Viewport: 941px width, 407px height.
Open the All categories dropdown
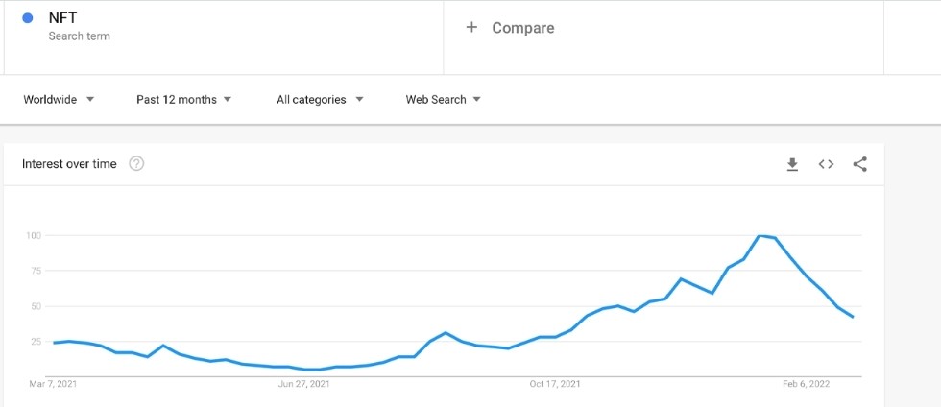[x=320, y=99]
